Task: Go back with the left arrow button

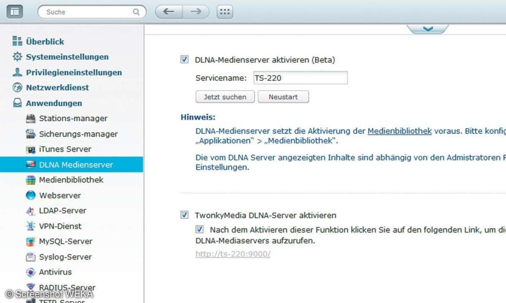Action: 169,12
